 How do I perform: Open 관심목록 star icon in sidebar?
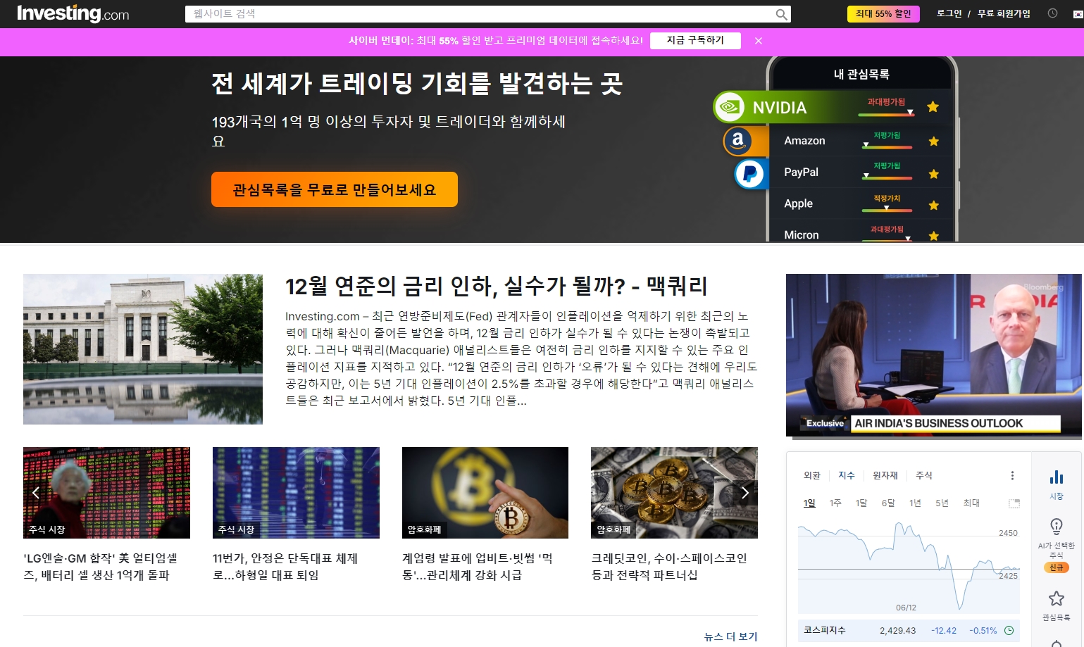click(1057, 599)
